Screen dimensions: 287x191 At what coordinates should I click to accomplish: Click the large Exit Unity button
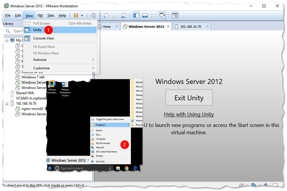189,98
